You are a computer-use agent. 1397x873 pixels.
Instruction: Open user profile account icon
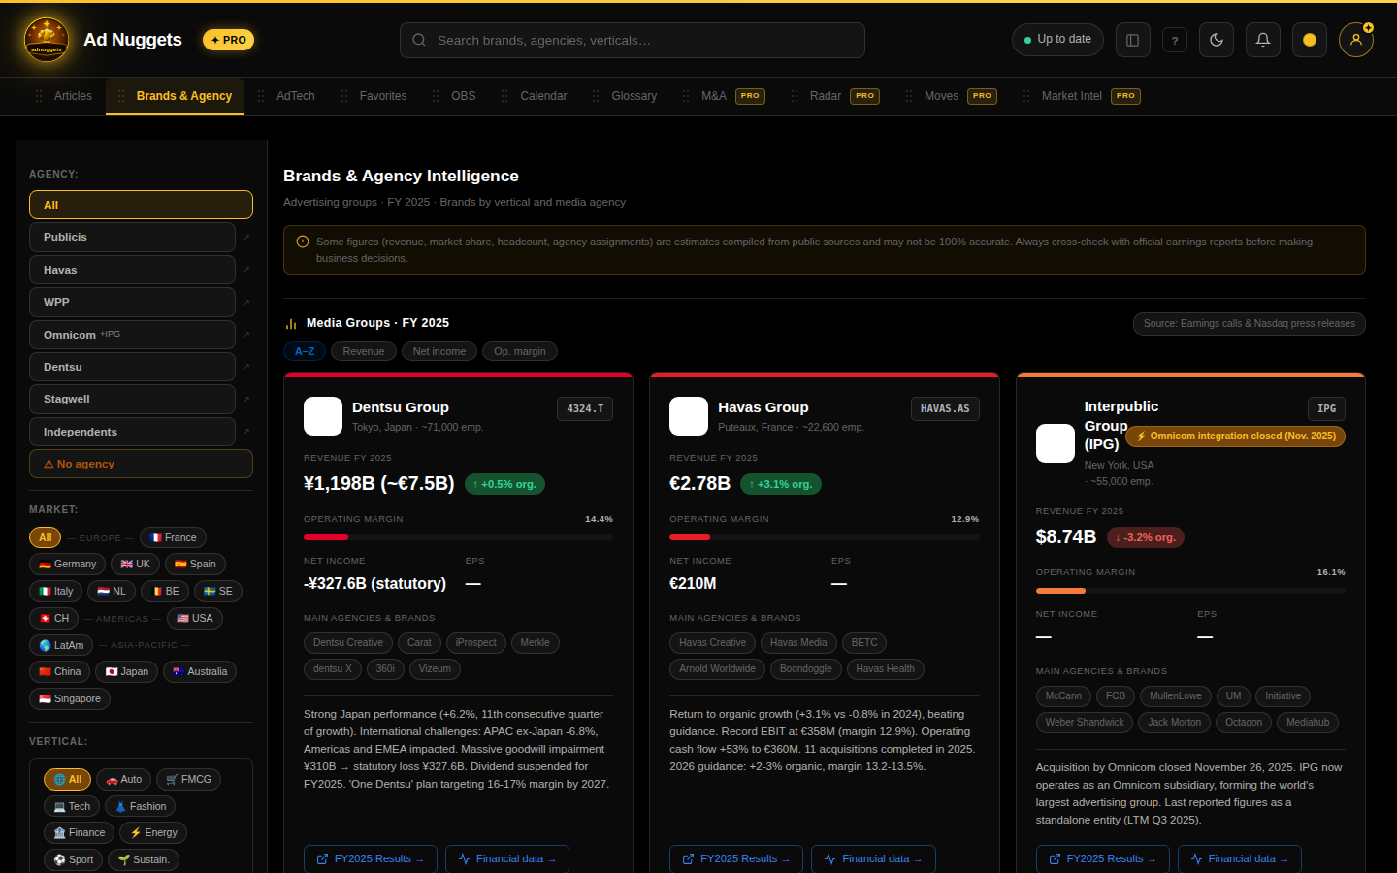(x=1356, y=40)
